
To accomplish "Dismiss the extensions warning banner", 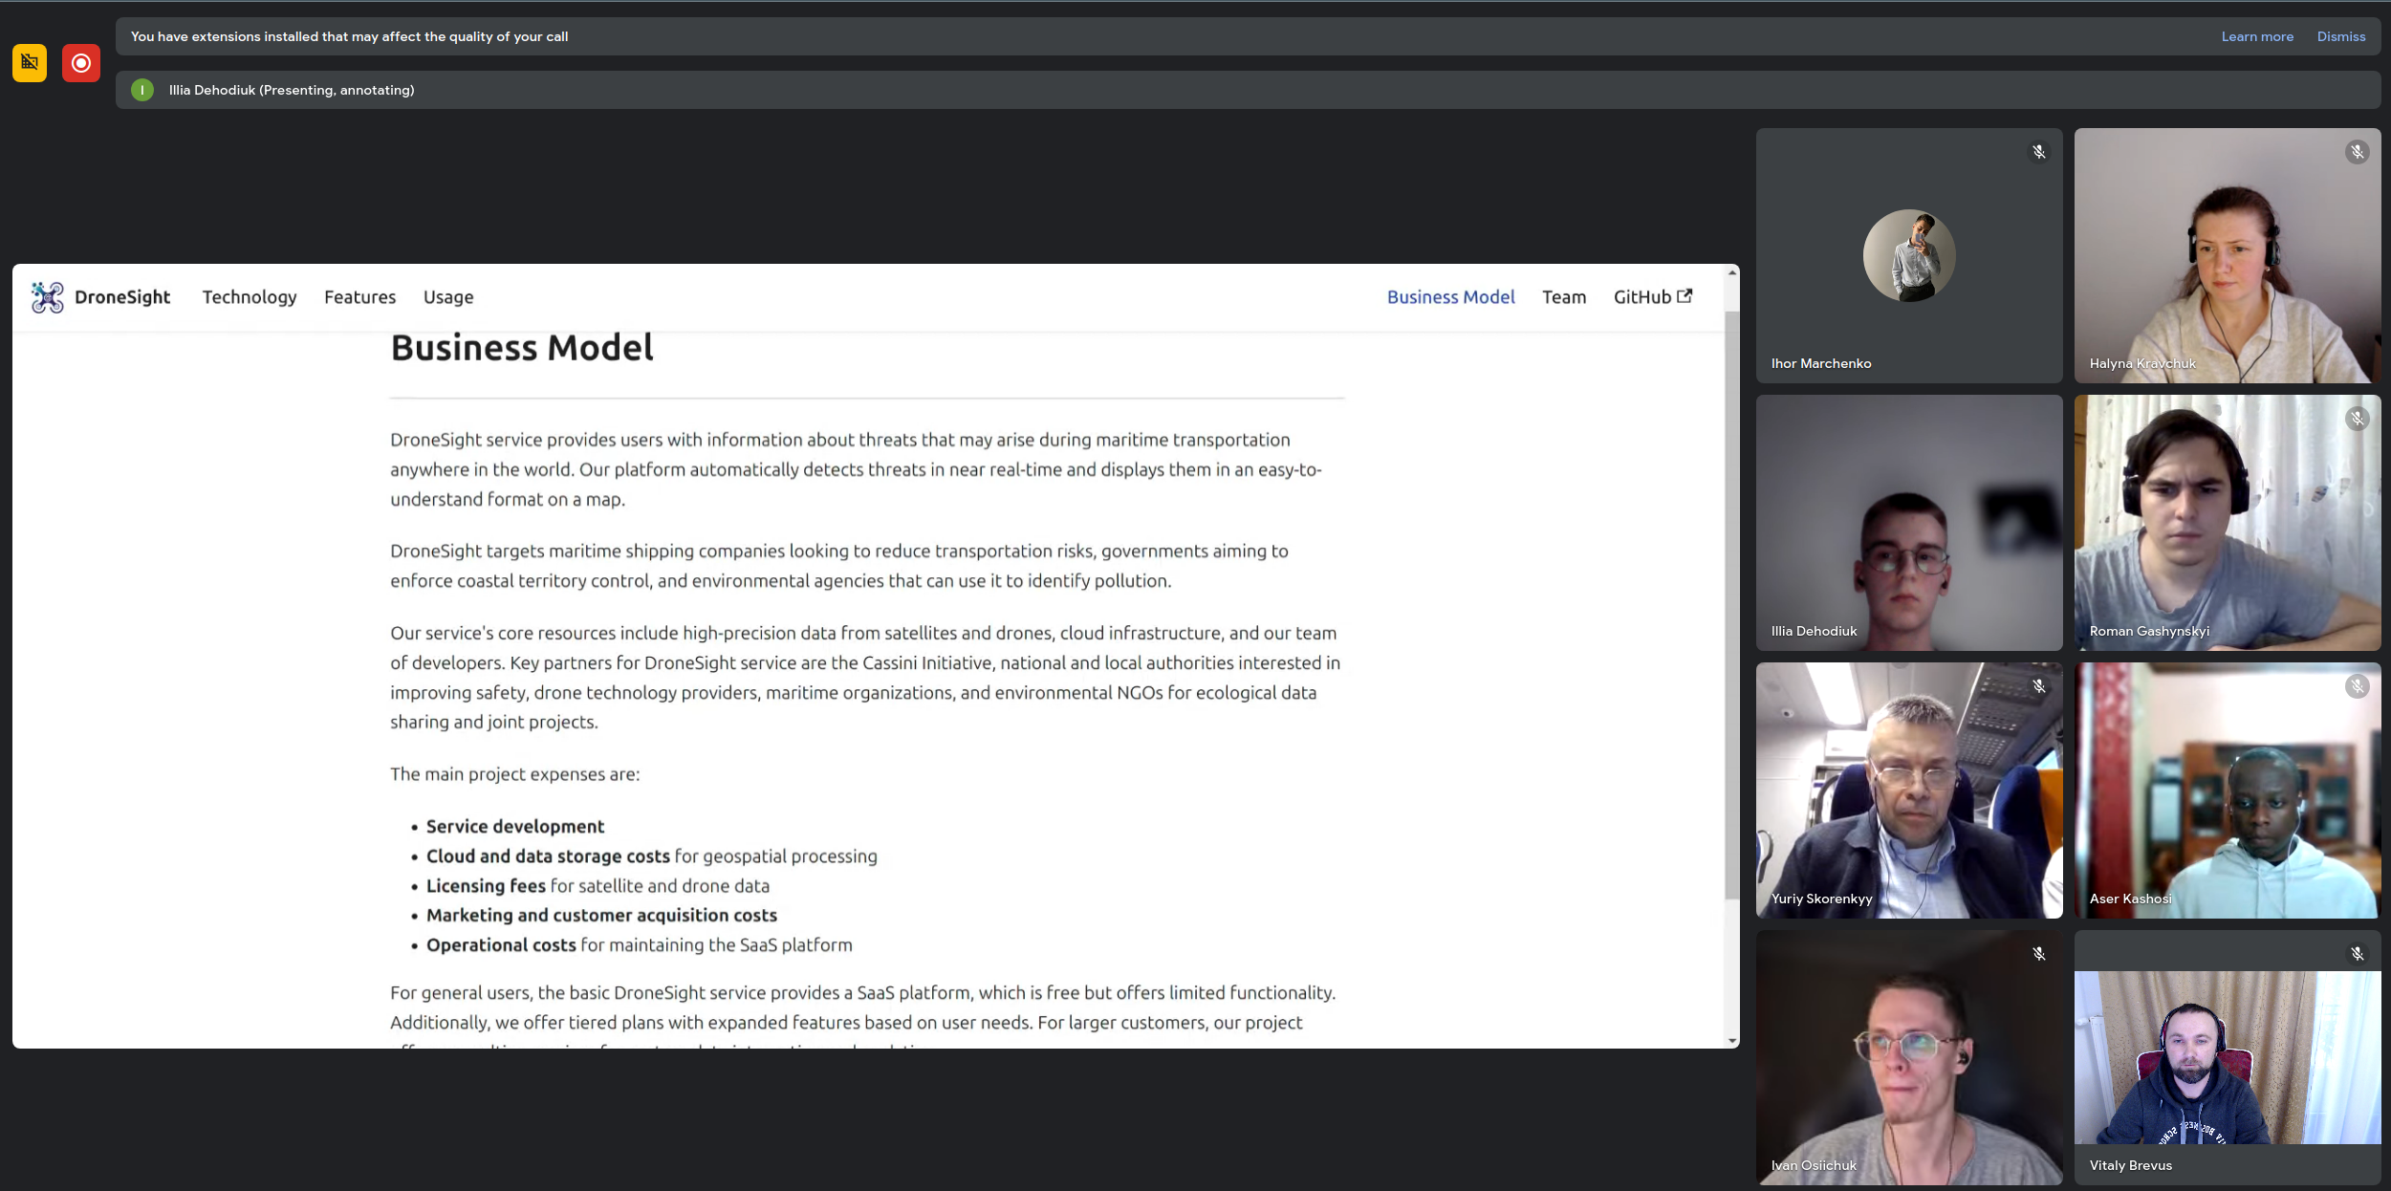I will click(2340, 36).
